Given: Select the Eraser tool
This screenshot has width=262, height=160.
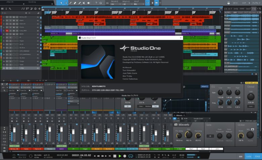Looking at the screenshot, I should click(75, 3).
